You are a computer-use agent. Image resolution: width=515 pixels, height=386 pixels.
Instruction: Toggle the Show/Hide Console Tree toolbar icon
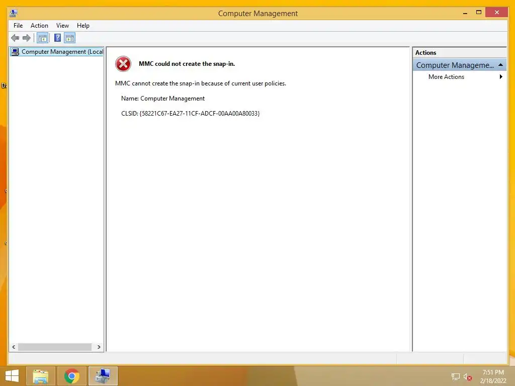(42, 38)
